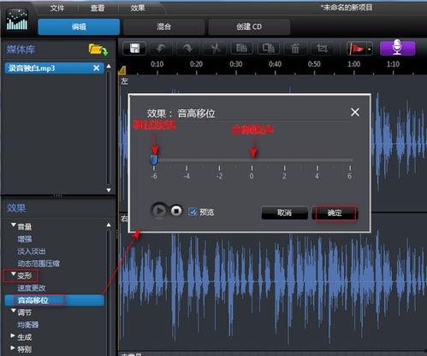Expand the 特别 effects group
This screenshot has height=356, width=427.
coord(13,348)
